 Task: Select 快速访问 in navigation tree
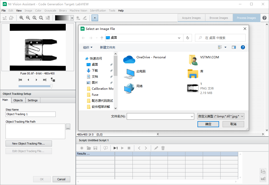click(x=94, y=59)
